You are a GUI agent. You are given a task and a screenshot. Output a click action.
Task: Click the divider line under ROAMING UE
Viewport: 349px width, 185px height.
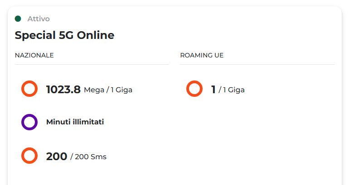tap(257, 64)
